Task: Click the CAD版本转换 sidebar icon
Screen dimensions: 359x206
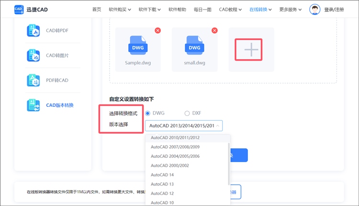Action: (x=34, y=105)
